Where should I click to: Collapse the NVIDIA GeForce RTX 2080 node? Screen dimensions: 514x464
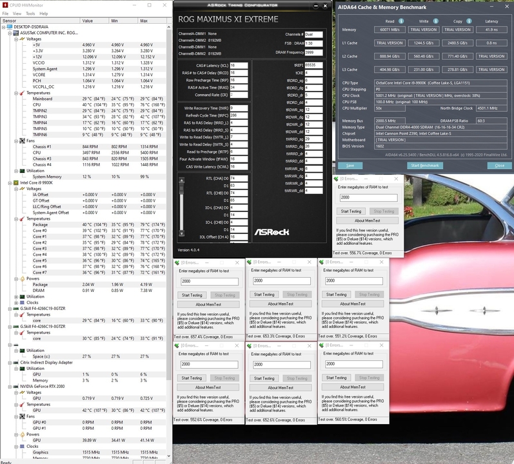(x=10, y=387)
